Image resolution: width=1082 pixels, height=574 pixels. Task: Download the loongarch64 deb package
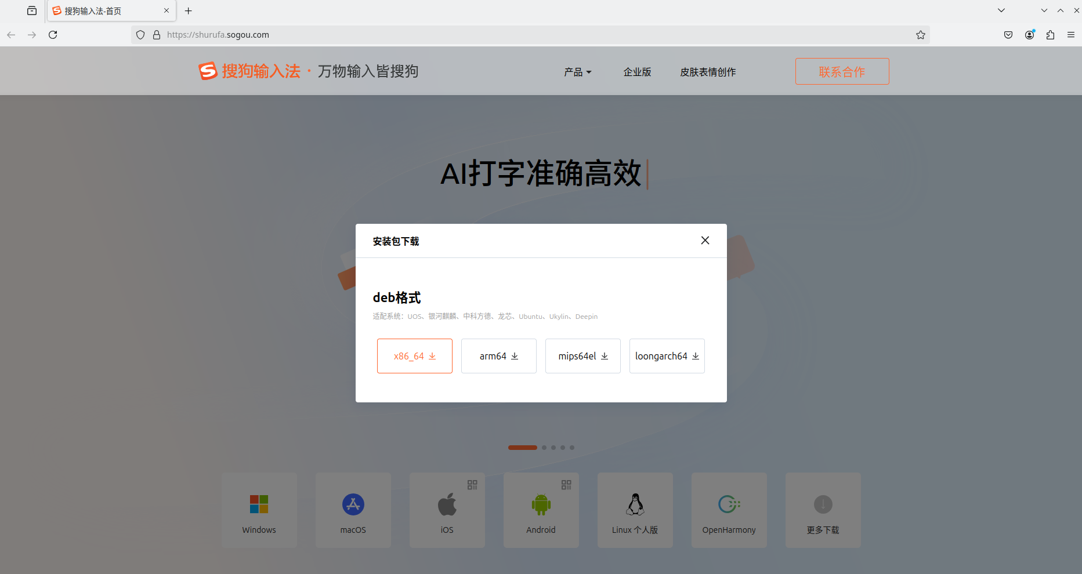click(x=667, y=356)
